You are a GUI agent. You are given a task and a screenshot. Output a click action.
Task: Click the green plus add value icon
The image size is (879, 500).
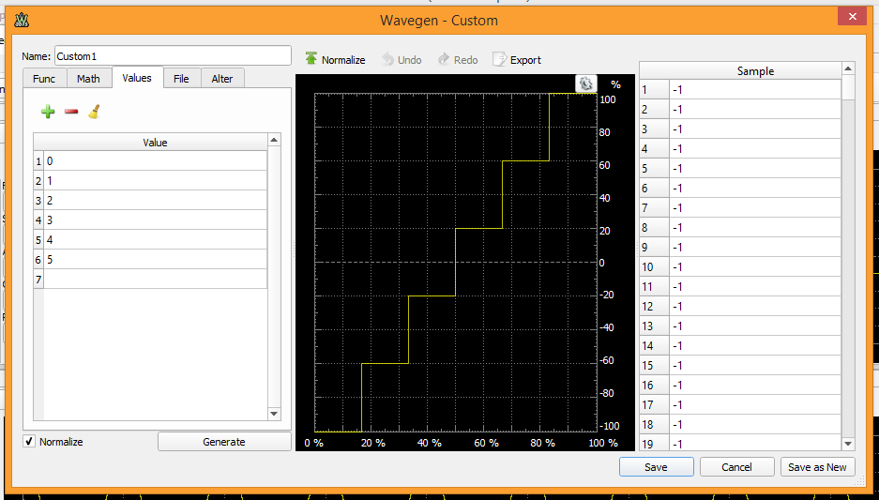[x=48, y=112]
